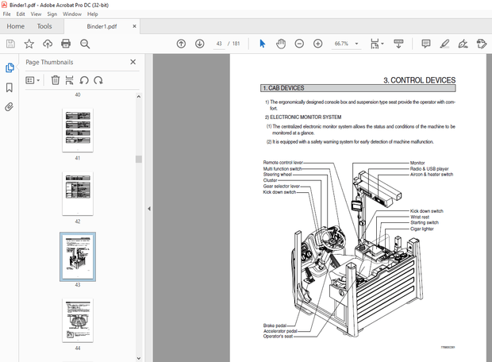Click the Save file icon
The height and width of the screenshot is (362, 492).
click(10, 44)
